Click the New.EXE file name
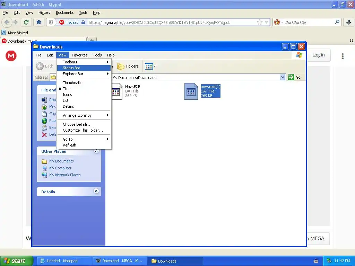This screenshot has width=355, height=266. point(133,87)
